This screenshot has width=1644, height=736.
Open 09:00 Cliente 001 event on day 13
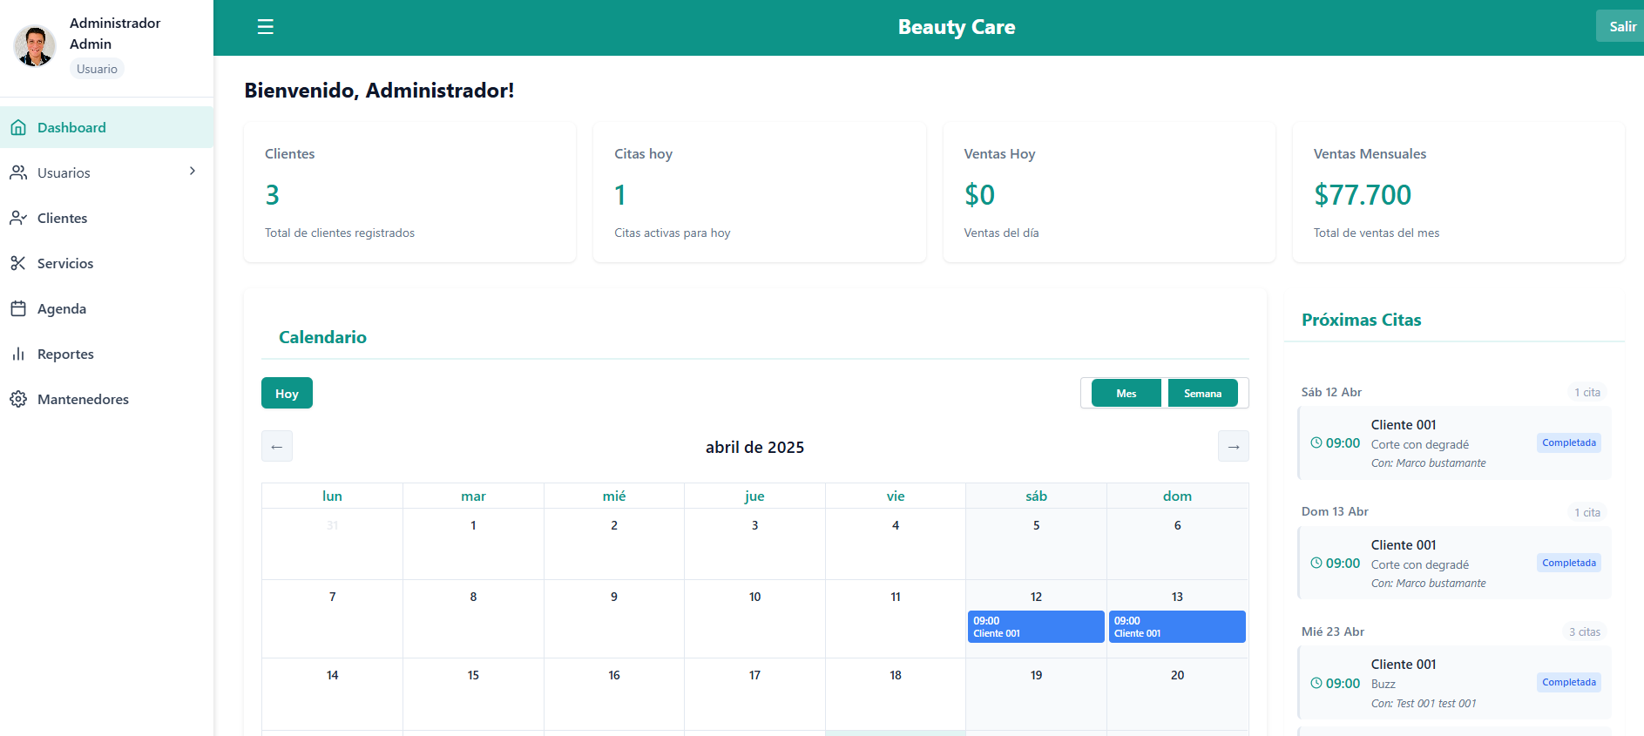click(x=1177, y=626)
